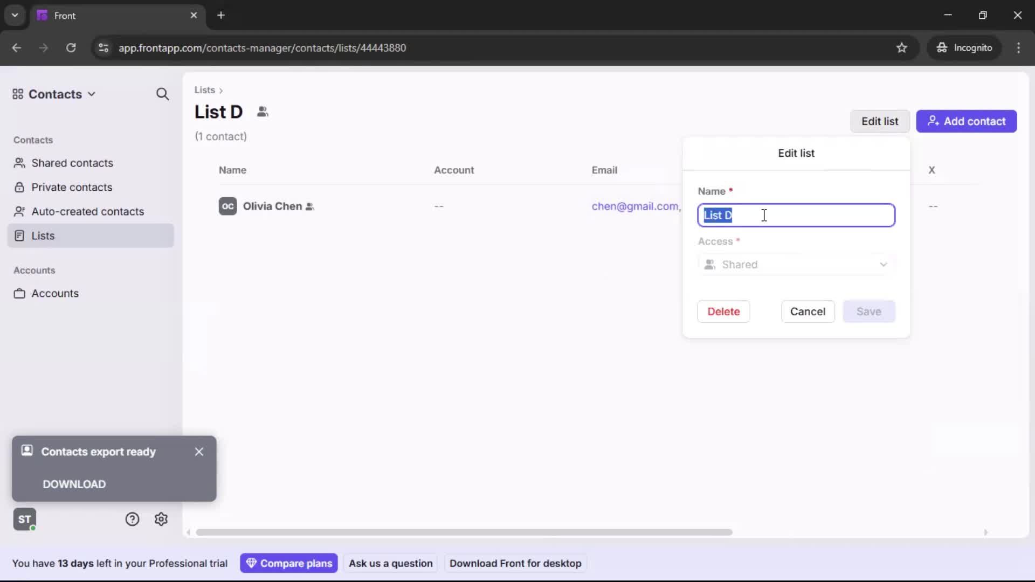This screenshot has height=582, width=1035.
Task: Select the Private contacts lock icon
Action: click(19, 187)
